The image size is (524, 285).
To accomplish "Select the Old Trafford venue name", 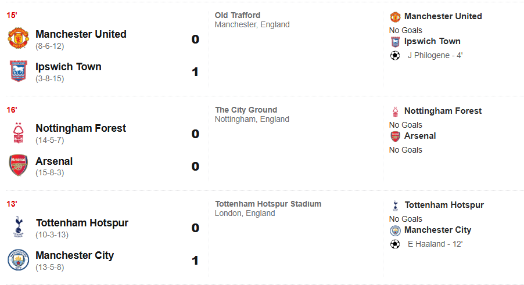I will coord(238,15).
